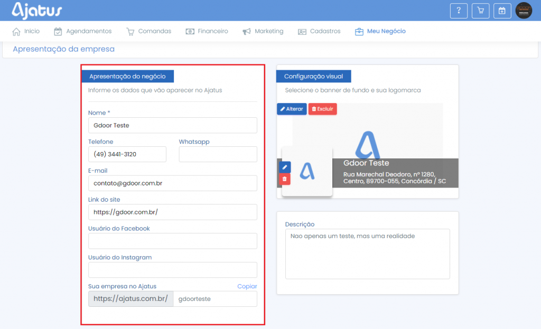This screenshot has width=541, height=329.
Task: Open Agendamentos menu
Action: pyautogui.click(x=89, y=31)
